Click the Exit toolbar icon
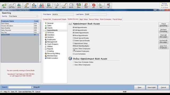This screenshot has height=95, width=170. [x=108, y=6]
